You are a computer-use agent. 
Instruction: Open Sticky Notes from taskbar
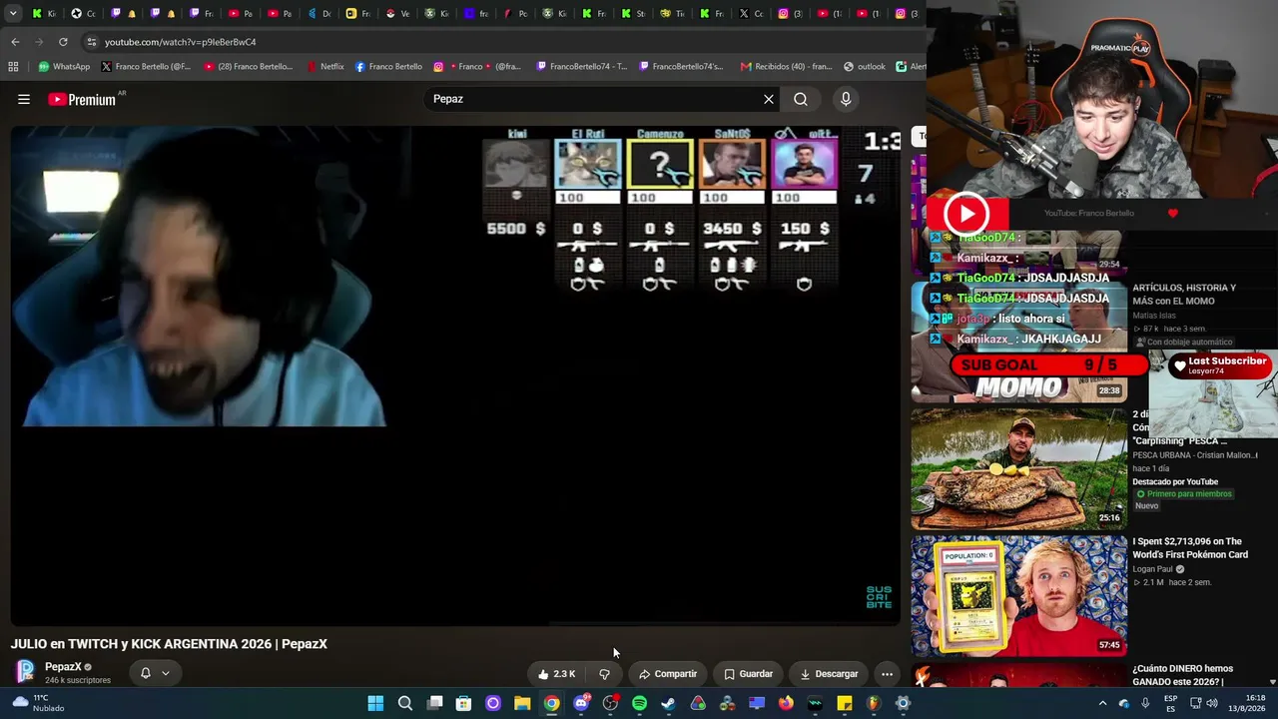pyautogui.click(x=845, y=703)
